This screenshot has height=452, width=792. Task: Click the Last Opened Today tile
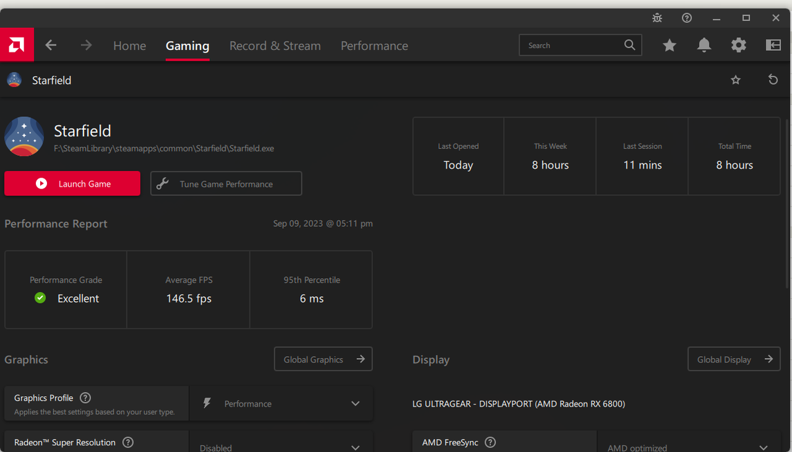tap(458, 156)
